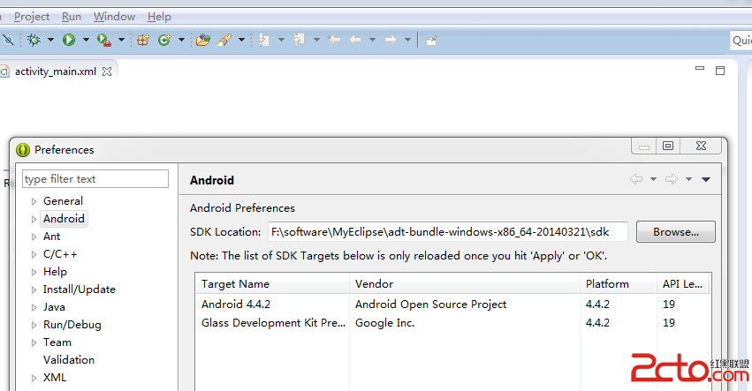Open the Window menu
The width and height of the screenshot is (752, 391).
click(114, 17)
